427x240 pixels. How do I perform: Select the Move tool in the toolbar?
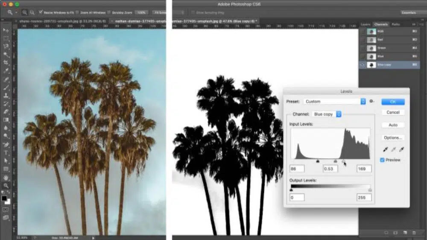coord(6,31)
